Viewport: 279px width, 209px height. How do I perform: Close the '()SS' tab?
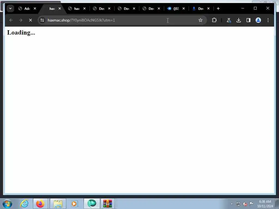[x=184, y=8]
